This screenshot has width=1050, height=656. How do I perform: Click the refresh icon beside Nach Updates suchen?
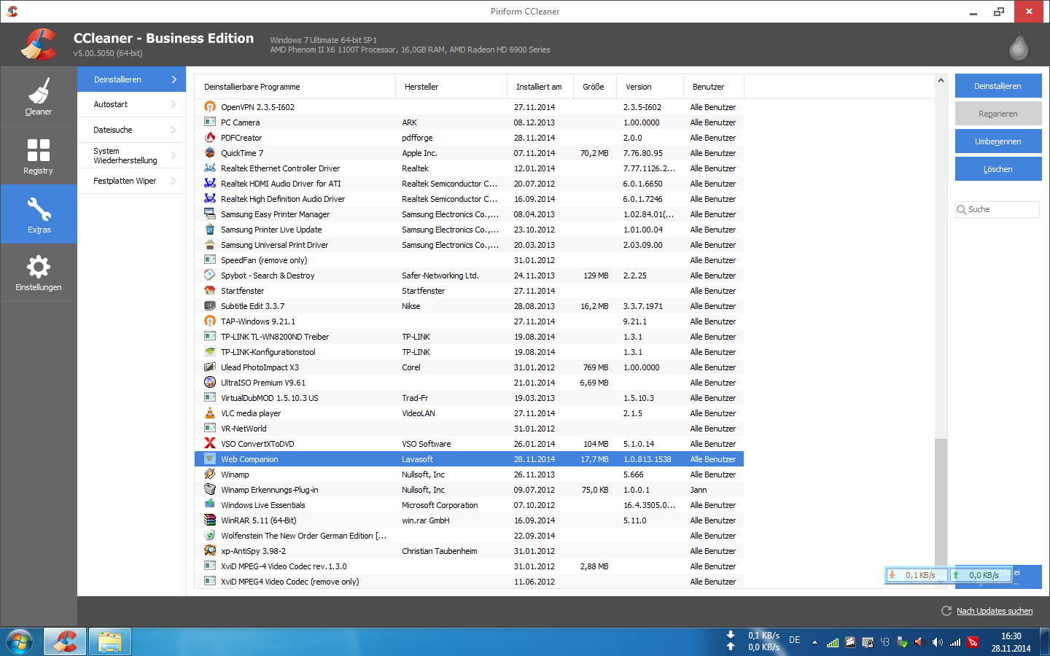click(x=946, y=611)
